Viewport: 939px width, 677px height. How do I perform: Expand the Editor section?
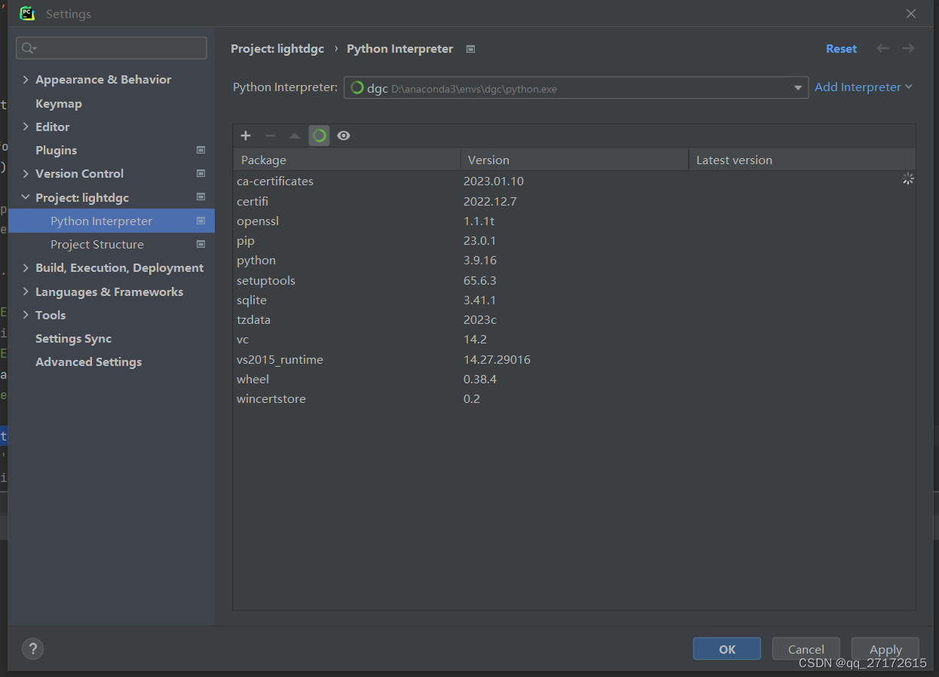[x=26, y=127]
